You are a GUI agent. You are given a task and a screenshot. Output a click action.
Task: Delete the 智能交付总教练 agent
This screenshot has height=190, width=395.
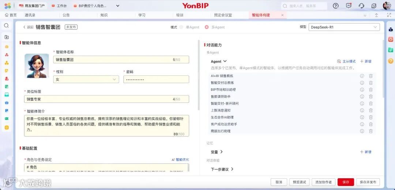[371, 83]
